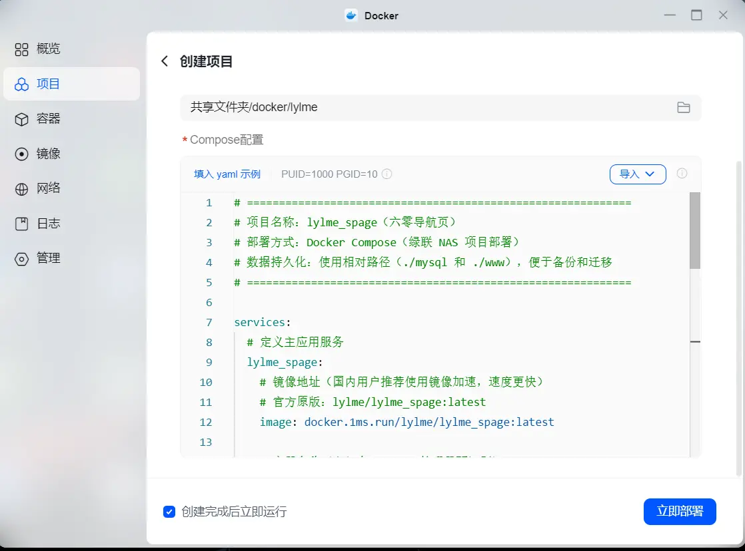
Task: Show info about PUID=1000 PGID=10
Action: [x=387, y=174]
